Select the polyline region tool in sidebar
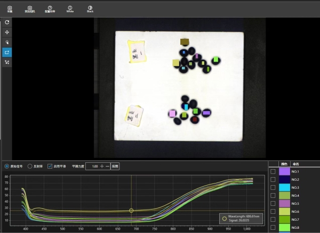320x233 pixels. (7, 62)
